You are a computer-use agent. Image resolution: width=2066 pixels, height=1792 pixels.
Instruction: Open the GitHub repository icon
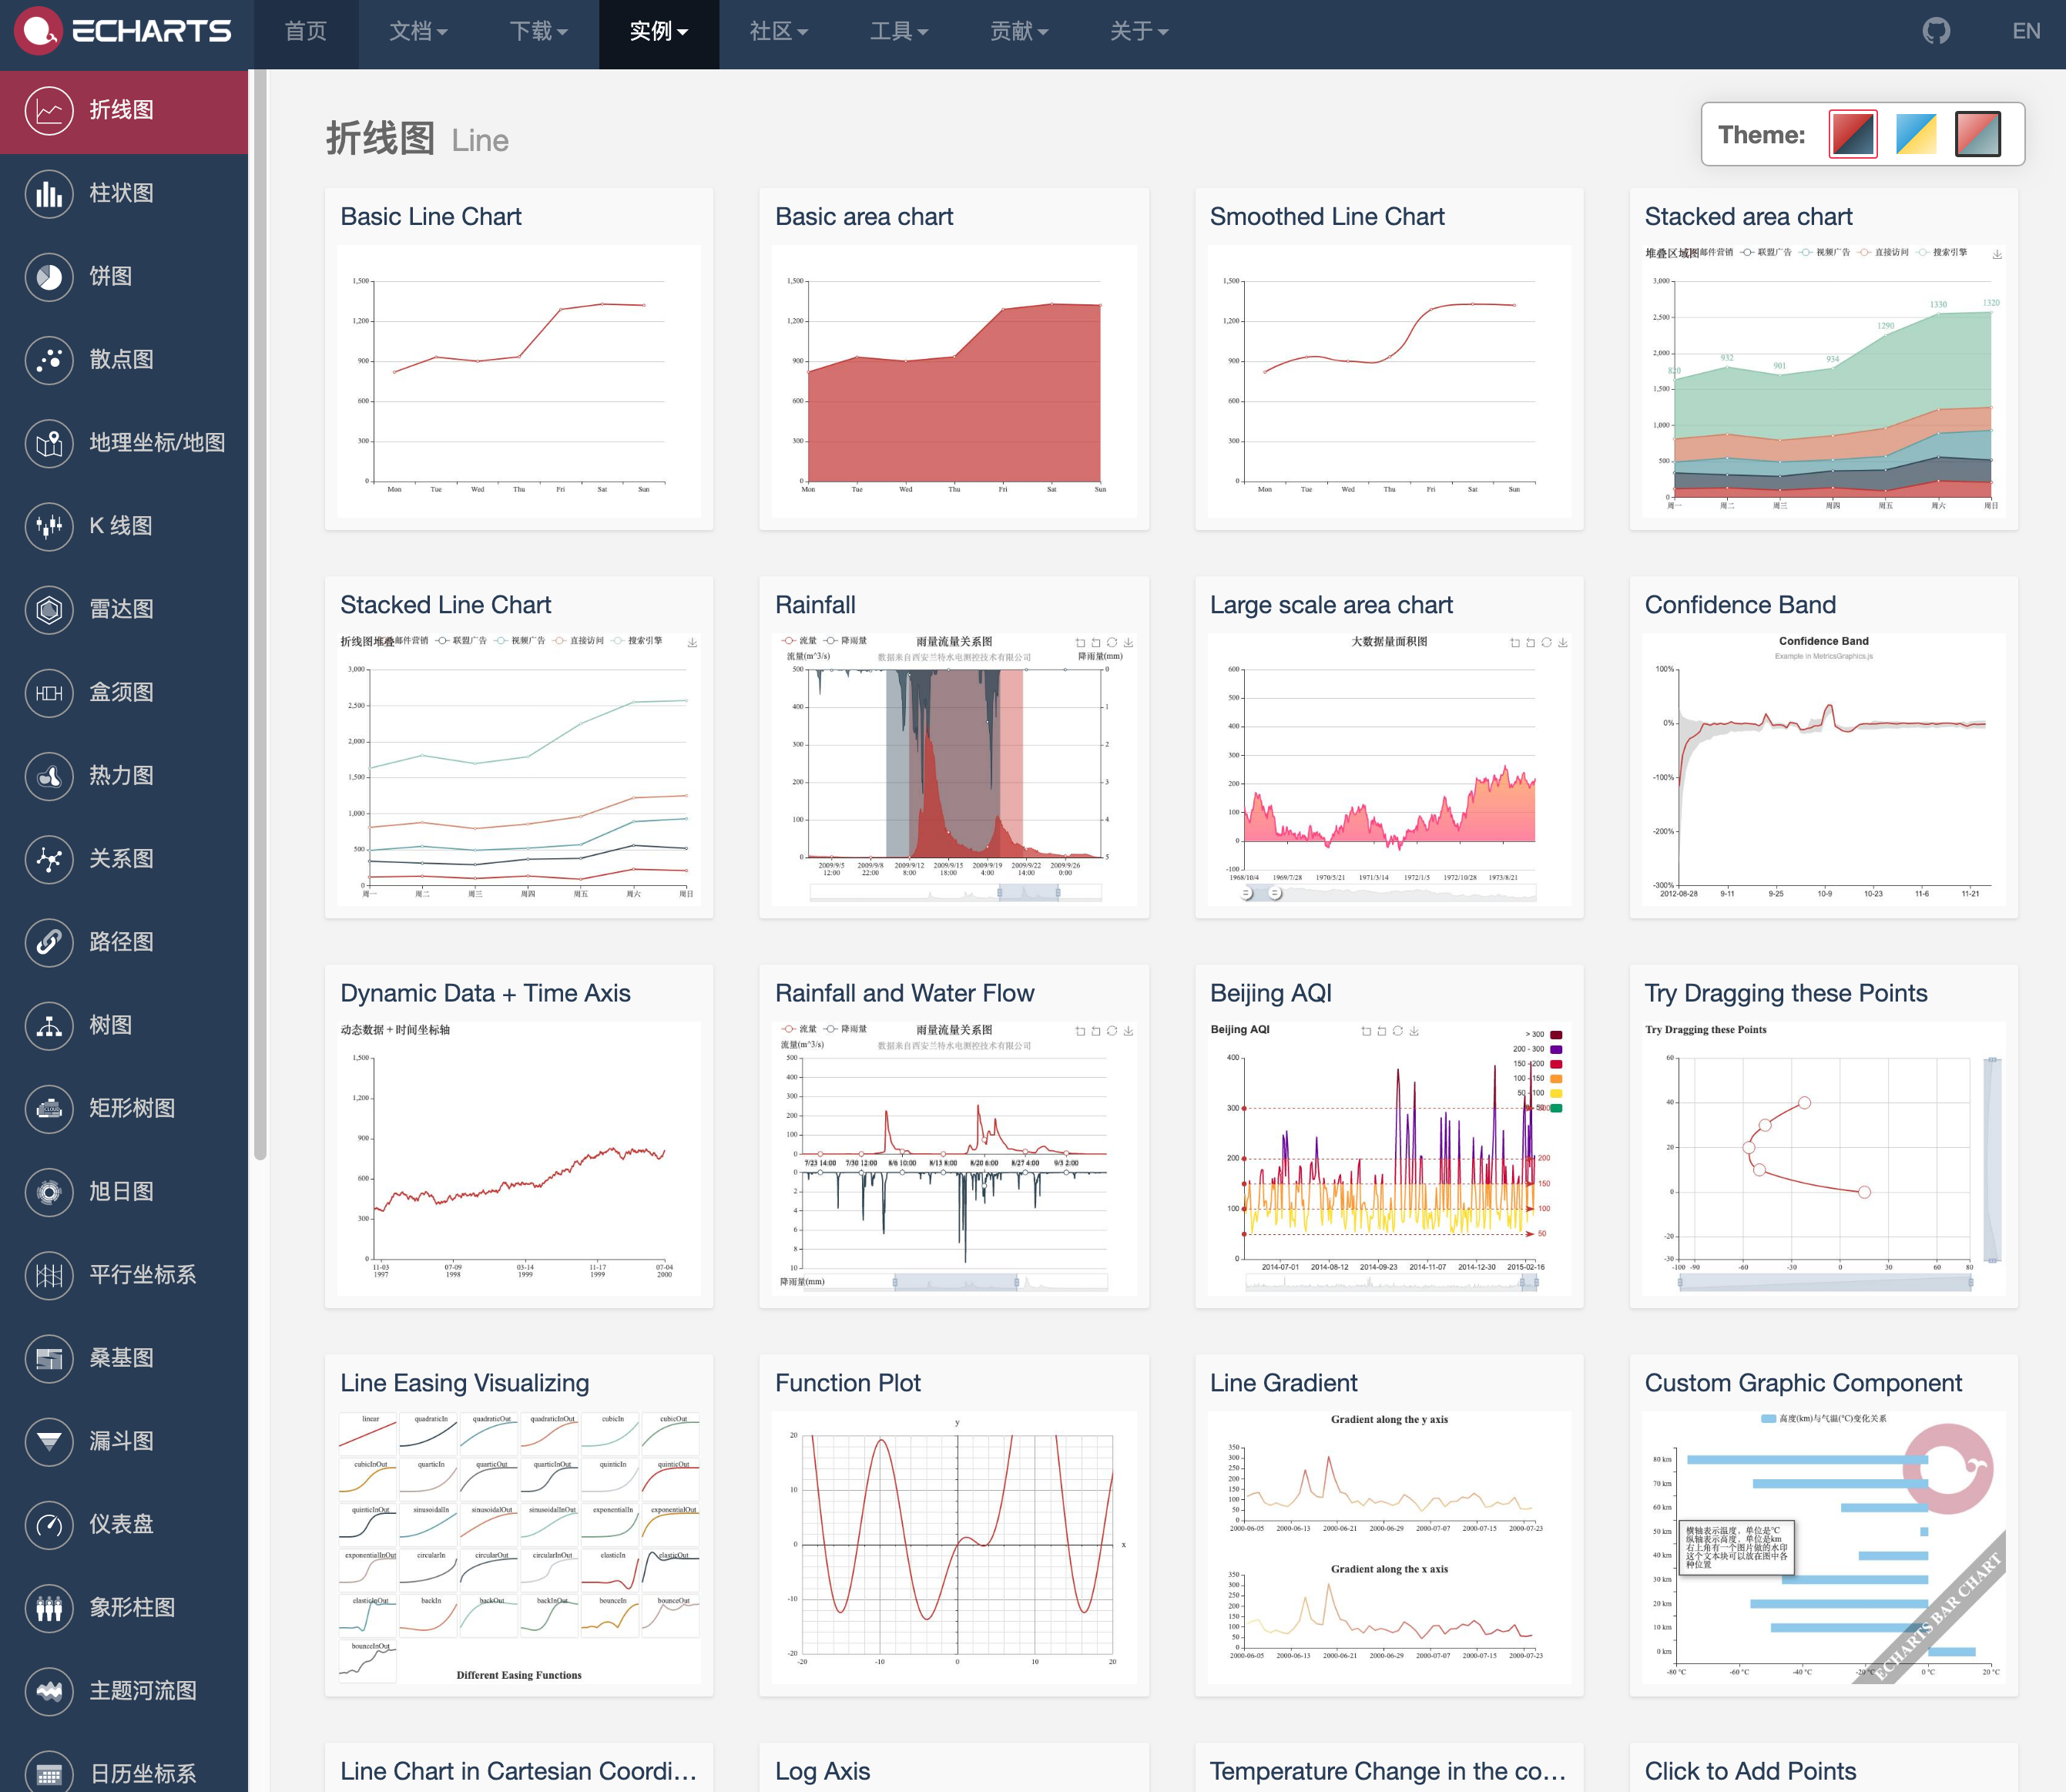point(1936,31)
